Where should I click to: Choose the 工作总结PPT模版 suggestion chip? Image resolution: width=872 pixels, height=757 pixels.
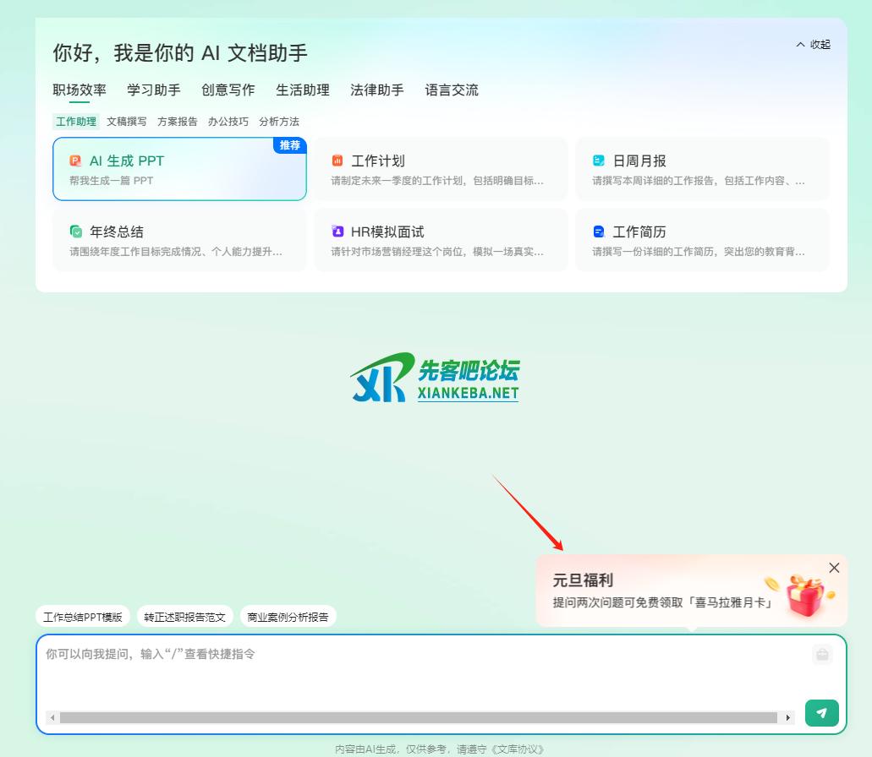coord(83,617)
